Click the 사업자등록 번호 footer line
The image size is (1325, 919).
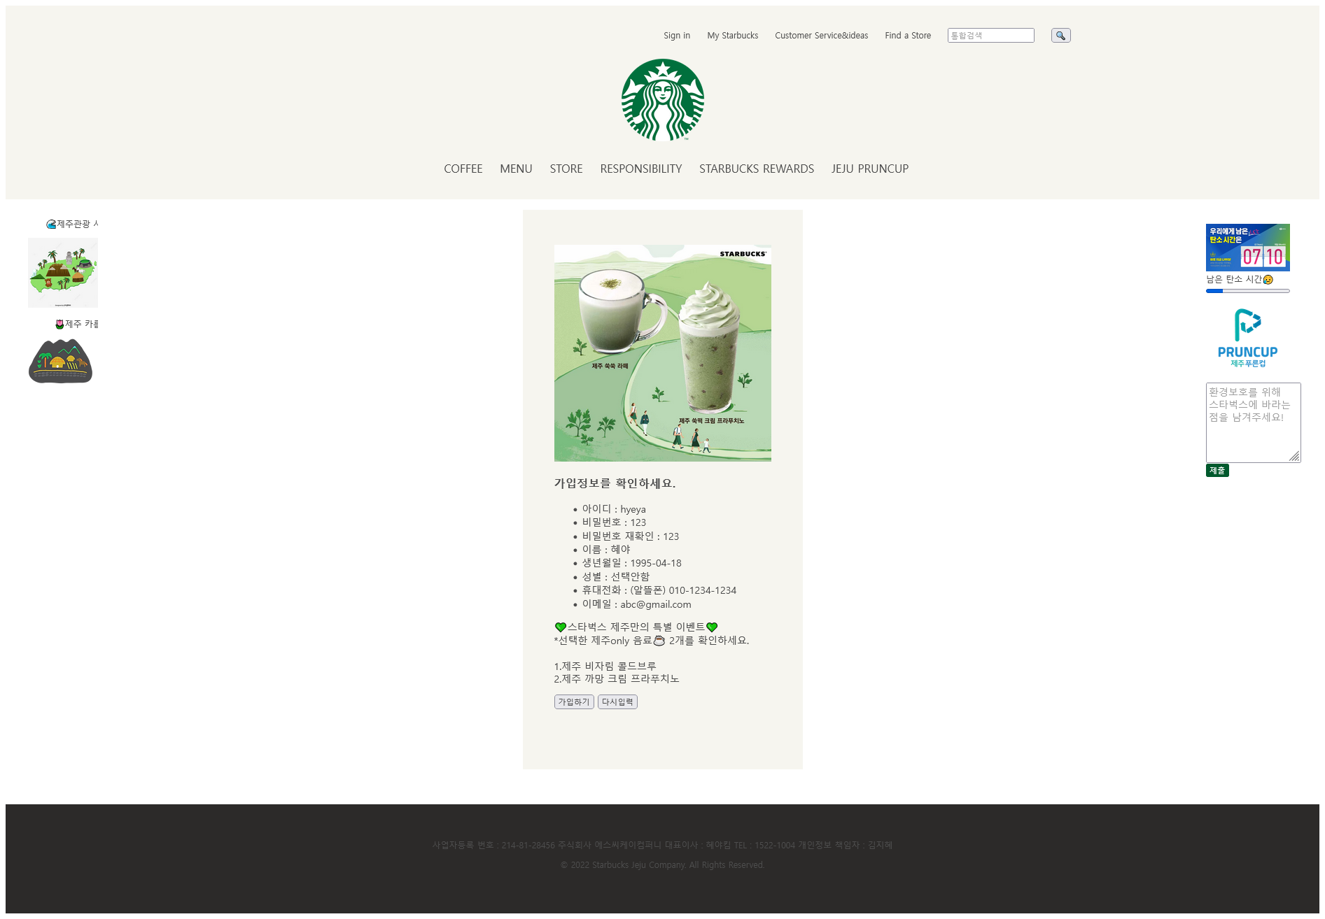(x=662, y=846)
